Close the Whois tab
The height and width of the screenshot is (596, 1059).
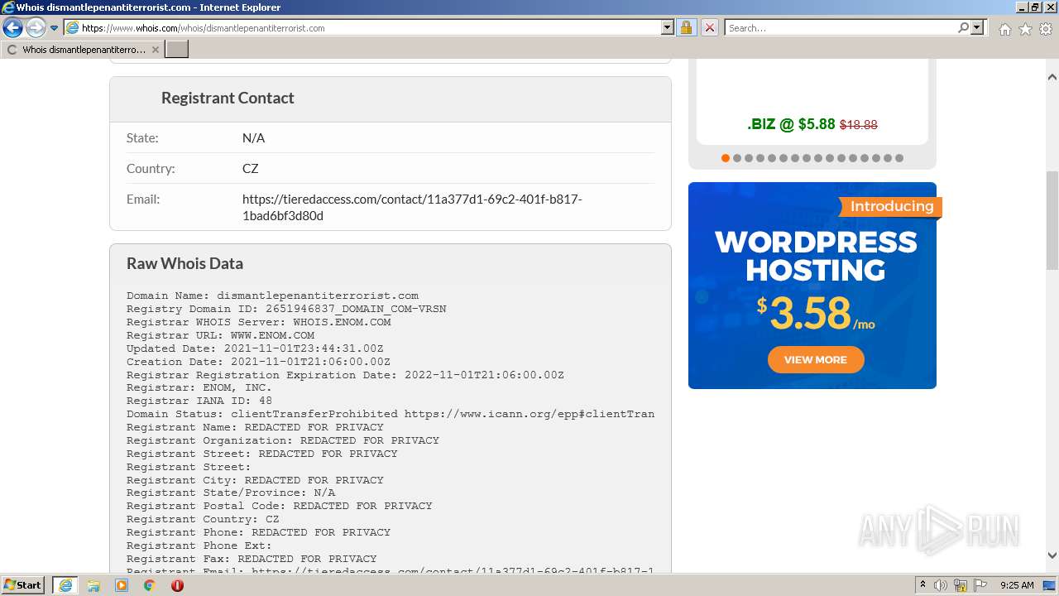point(156,50)
